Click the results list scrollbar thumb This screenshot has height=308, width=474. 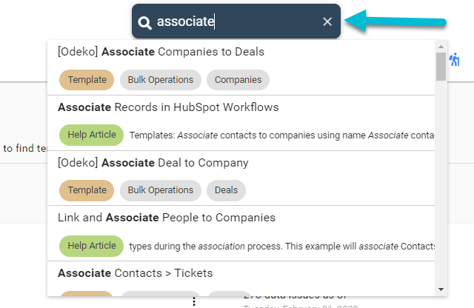[441, 67]
